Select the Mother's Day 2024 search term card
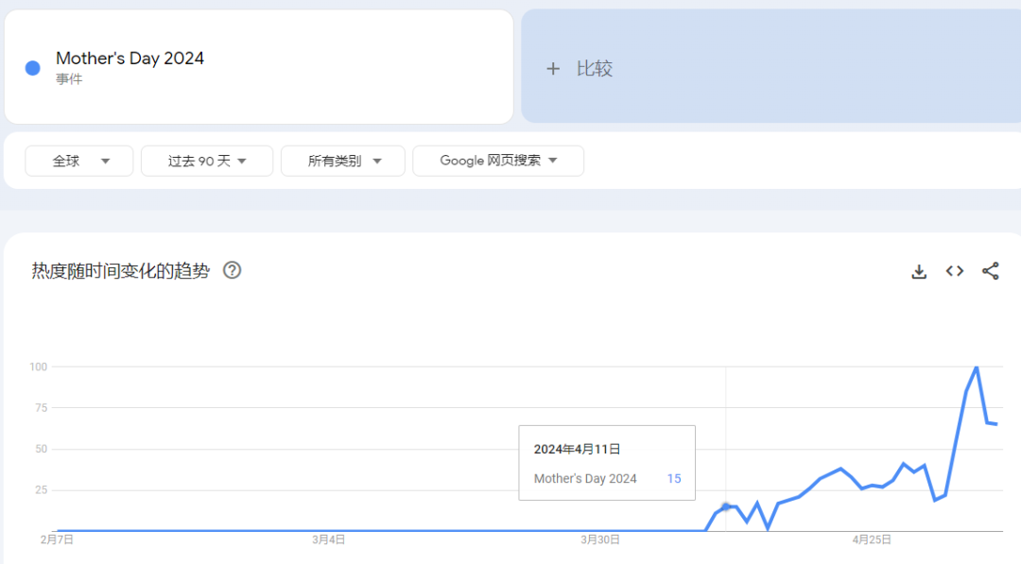The height and width of the screenshot is (564, 1021). pyautogui.click(x=258, y=65)
